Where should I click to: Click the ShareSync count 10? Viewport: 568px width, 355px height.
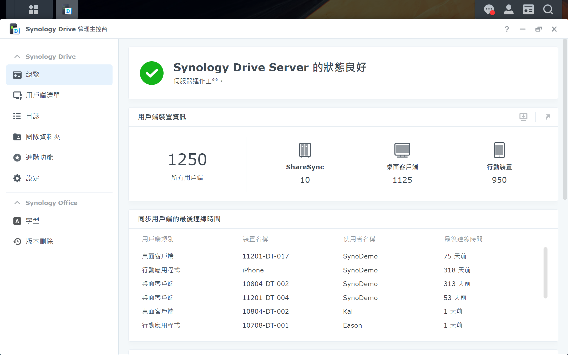pos(305,180)
